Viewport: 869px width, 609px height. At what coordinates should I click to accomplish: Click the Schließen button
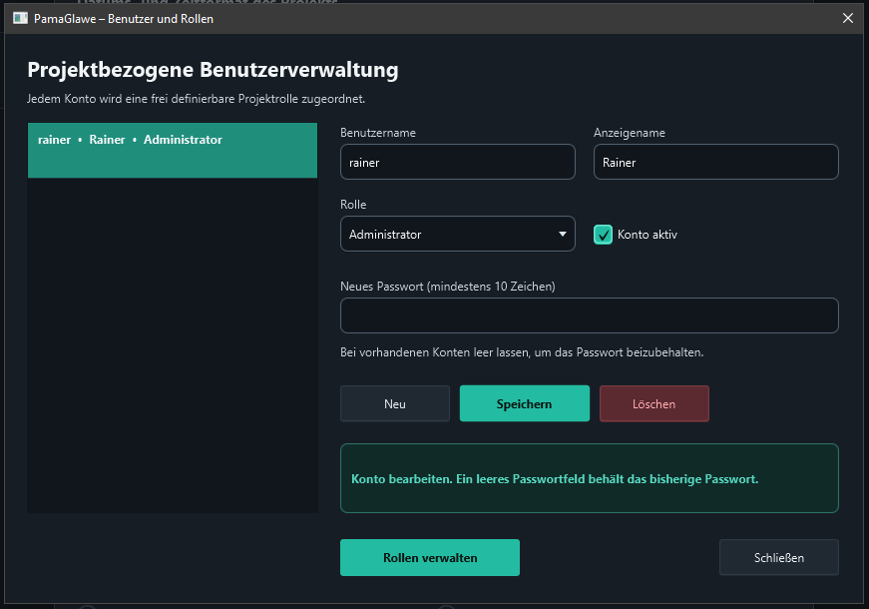pos(778,557)
